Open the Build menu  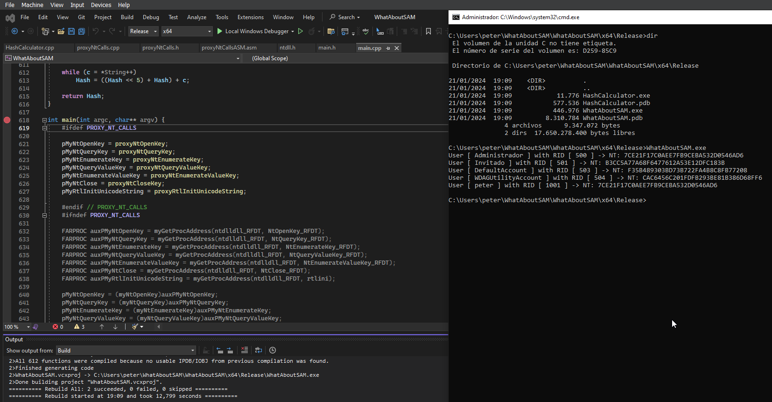pos(127,17)
